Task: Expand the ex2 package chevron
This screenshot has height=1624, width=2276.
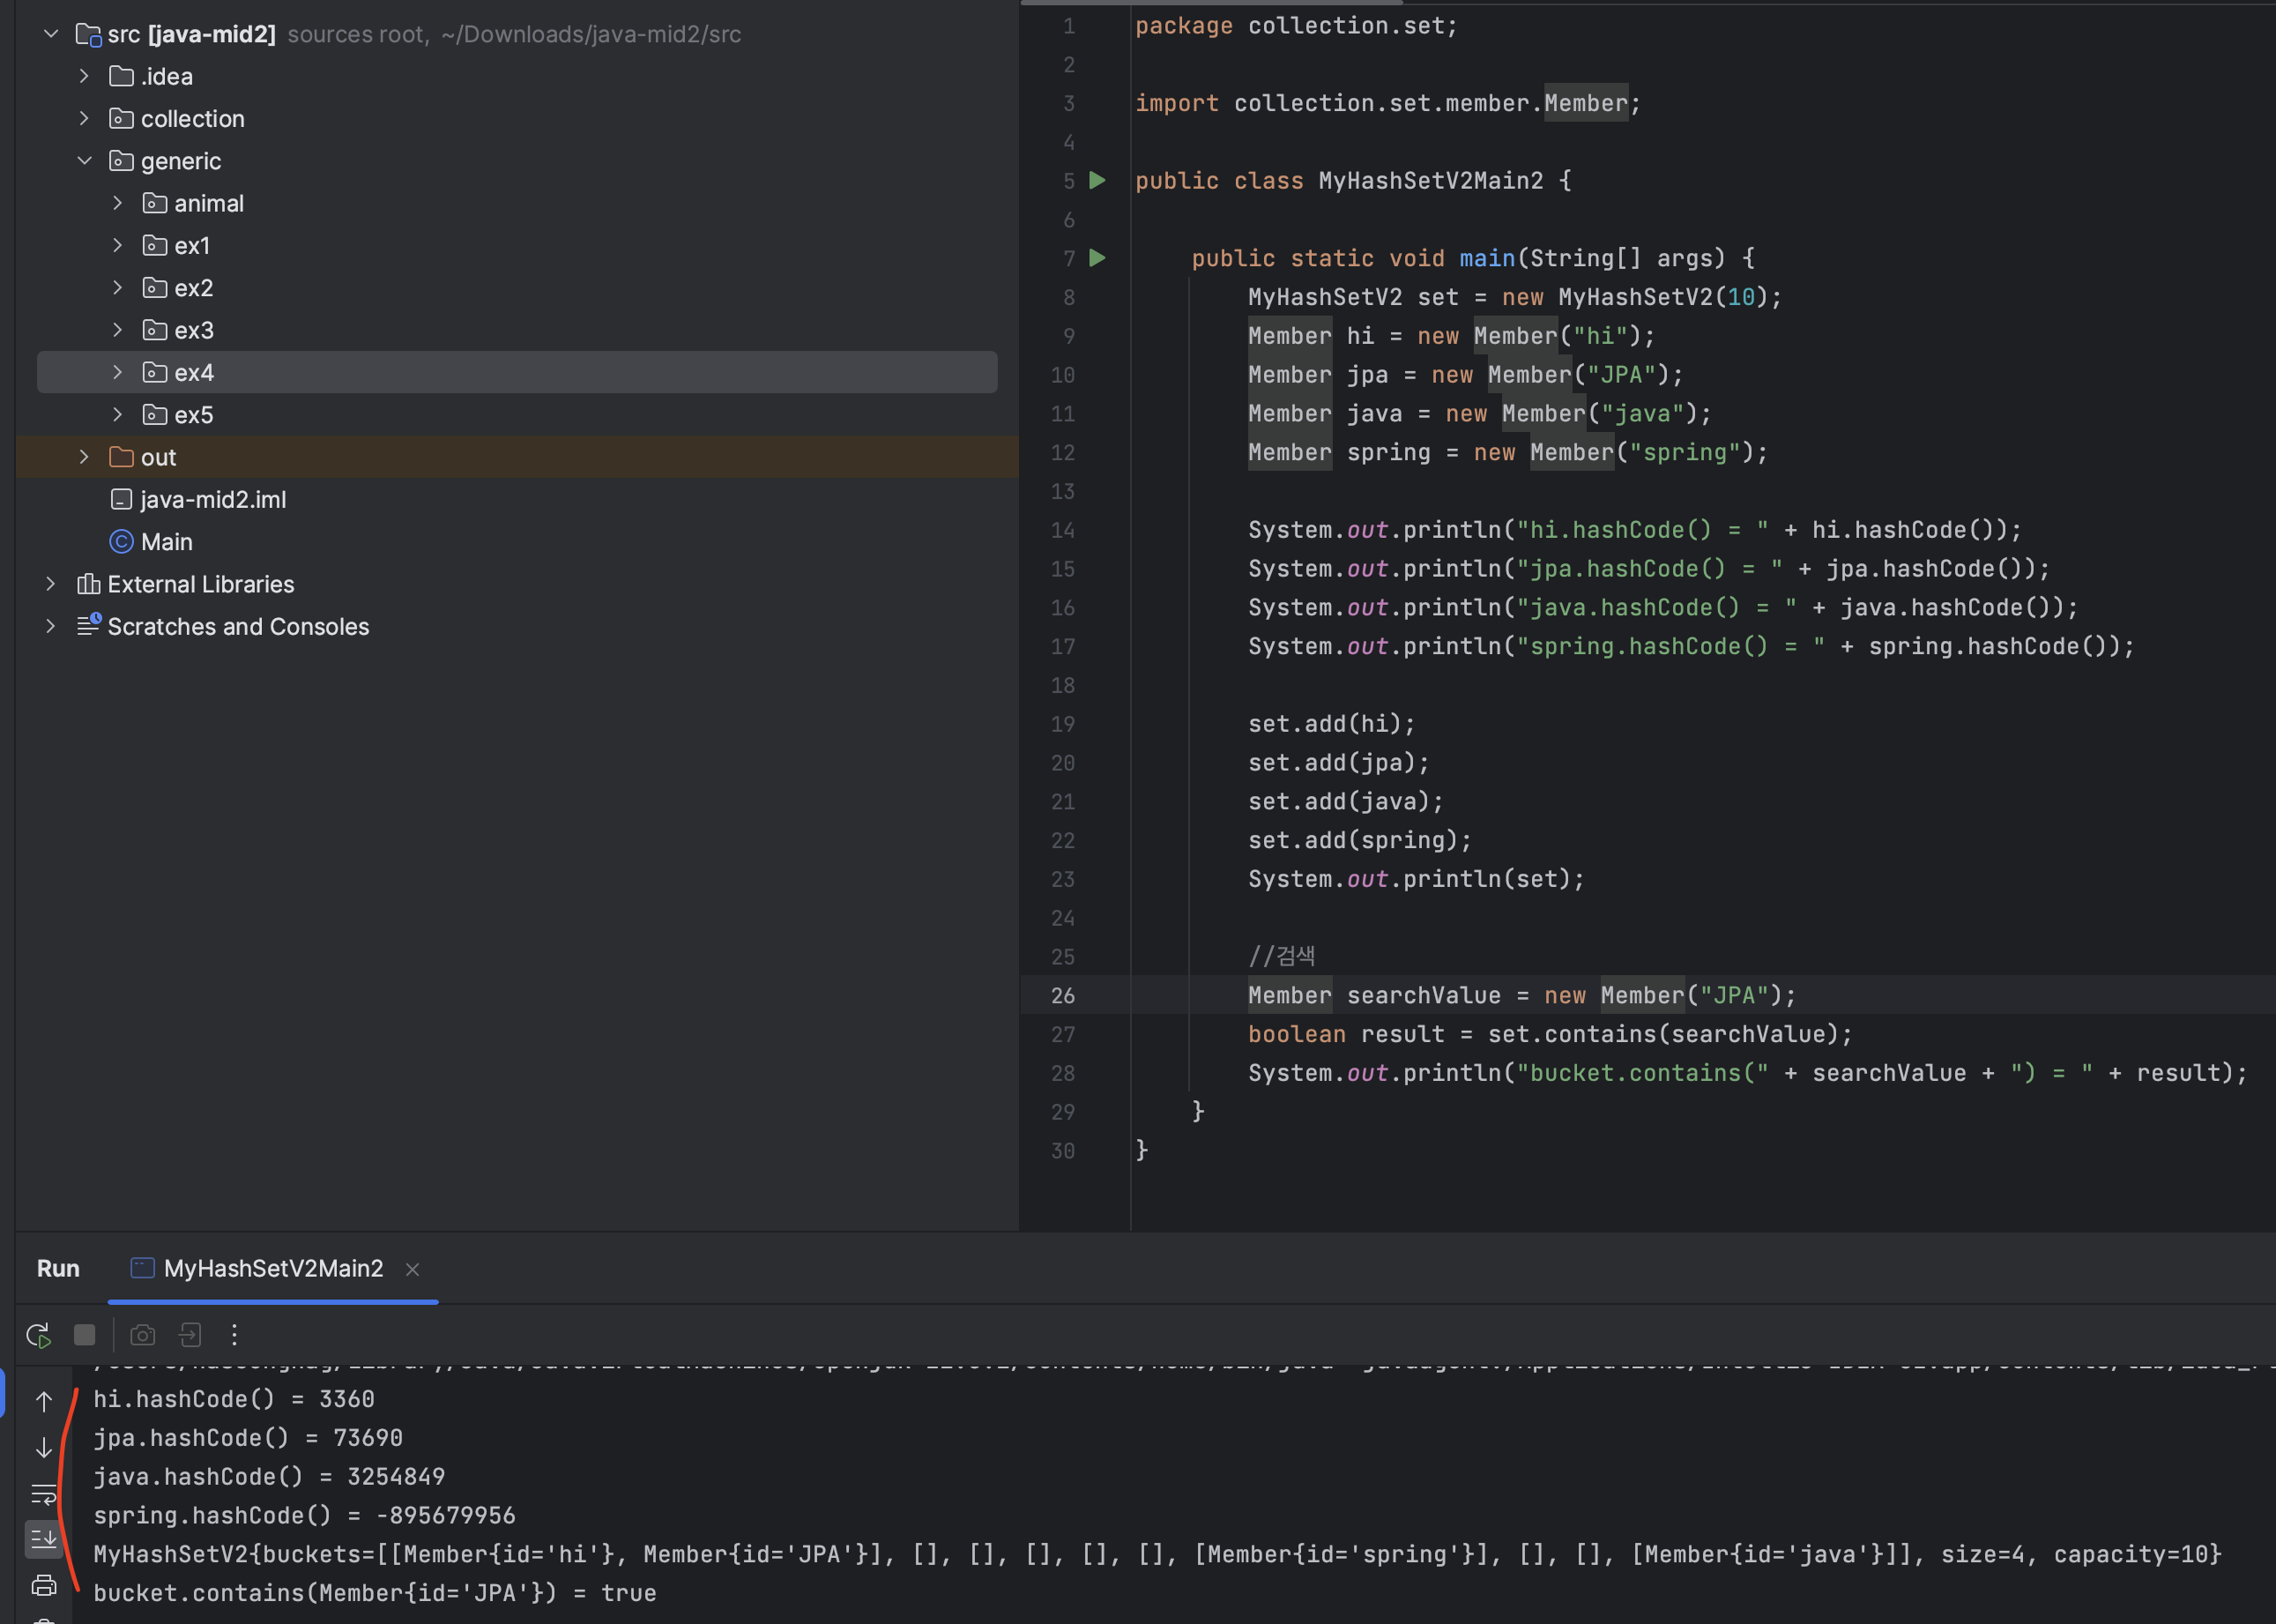Action: pos(117,288)
